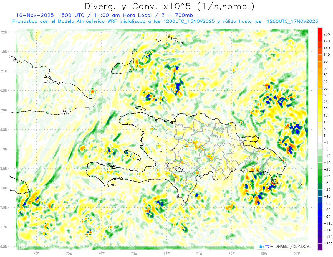Select the '75W' longitude axis label

coord(69,253)
